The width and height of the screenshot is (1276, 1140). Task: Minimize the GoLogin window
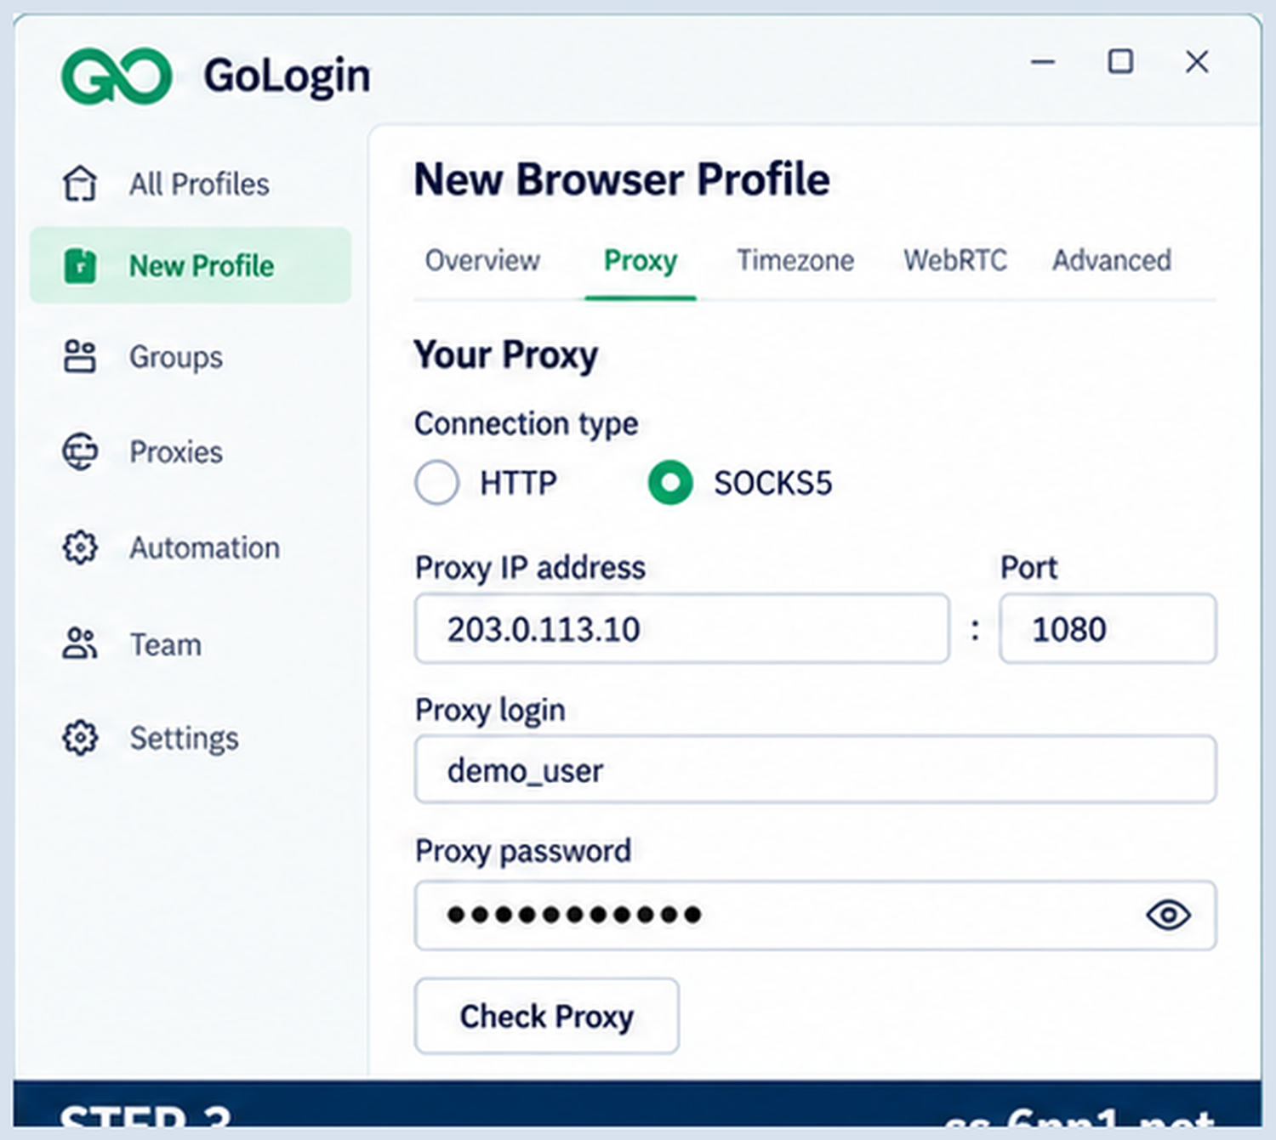coord(1043,62)
